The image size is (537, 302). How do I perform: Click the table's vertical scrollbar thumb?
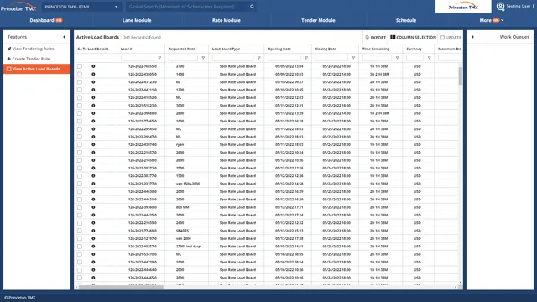461,75
